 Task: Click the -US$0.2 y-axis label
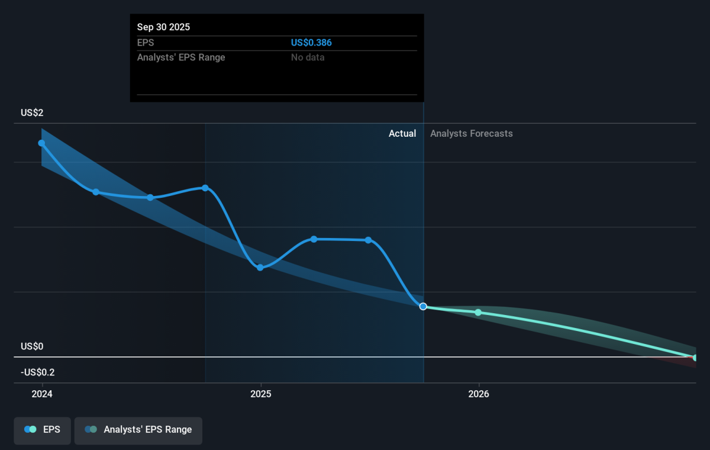[37, 372]
